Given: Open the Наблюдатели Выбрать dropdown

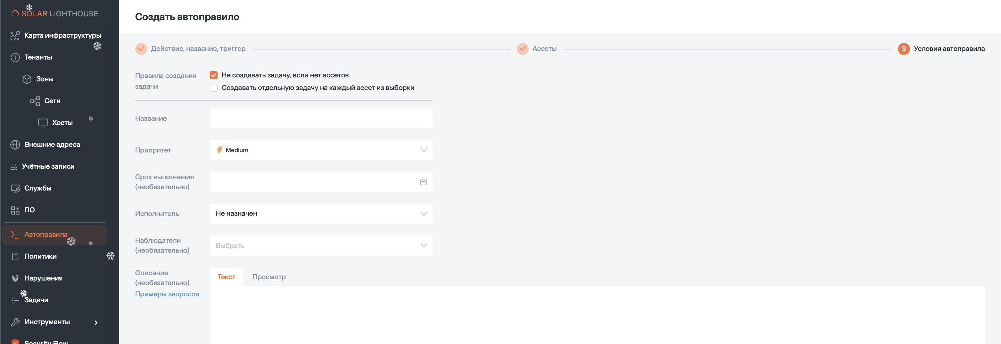Looking at the screenshot, I should click(321, 245).
